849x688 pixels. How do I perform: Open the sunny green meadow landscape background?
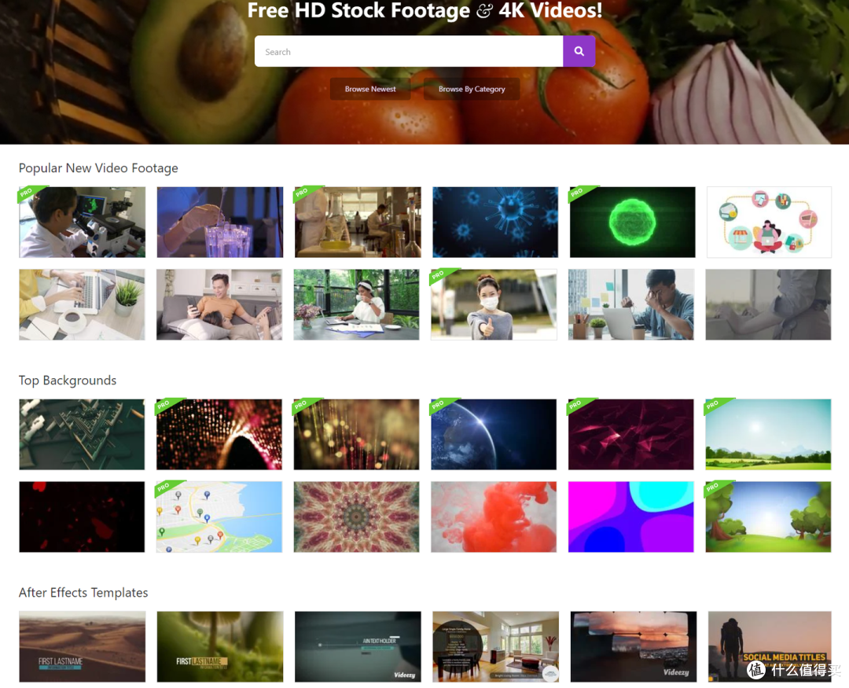click(768, 435)
